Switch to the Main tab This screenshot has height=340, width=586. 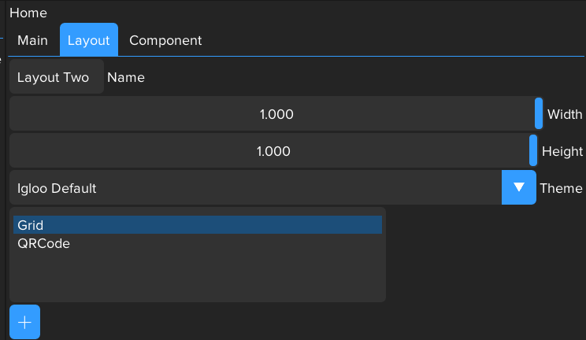pos(32,40)
